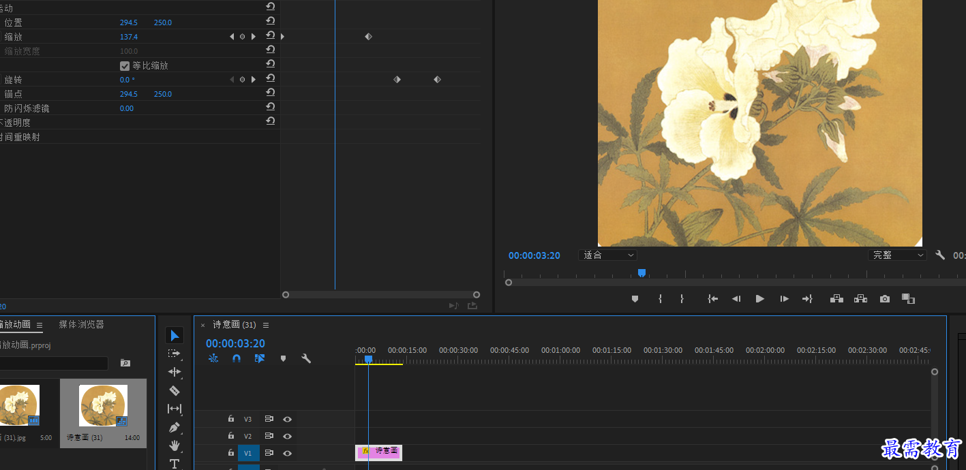Close the 诗意画 (31) sequence tab
This screenshot has width=966, height=470.
202,326
